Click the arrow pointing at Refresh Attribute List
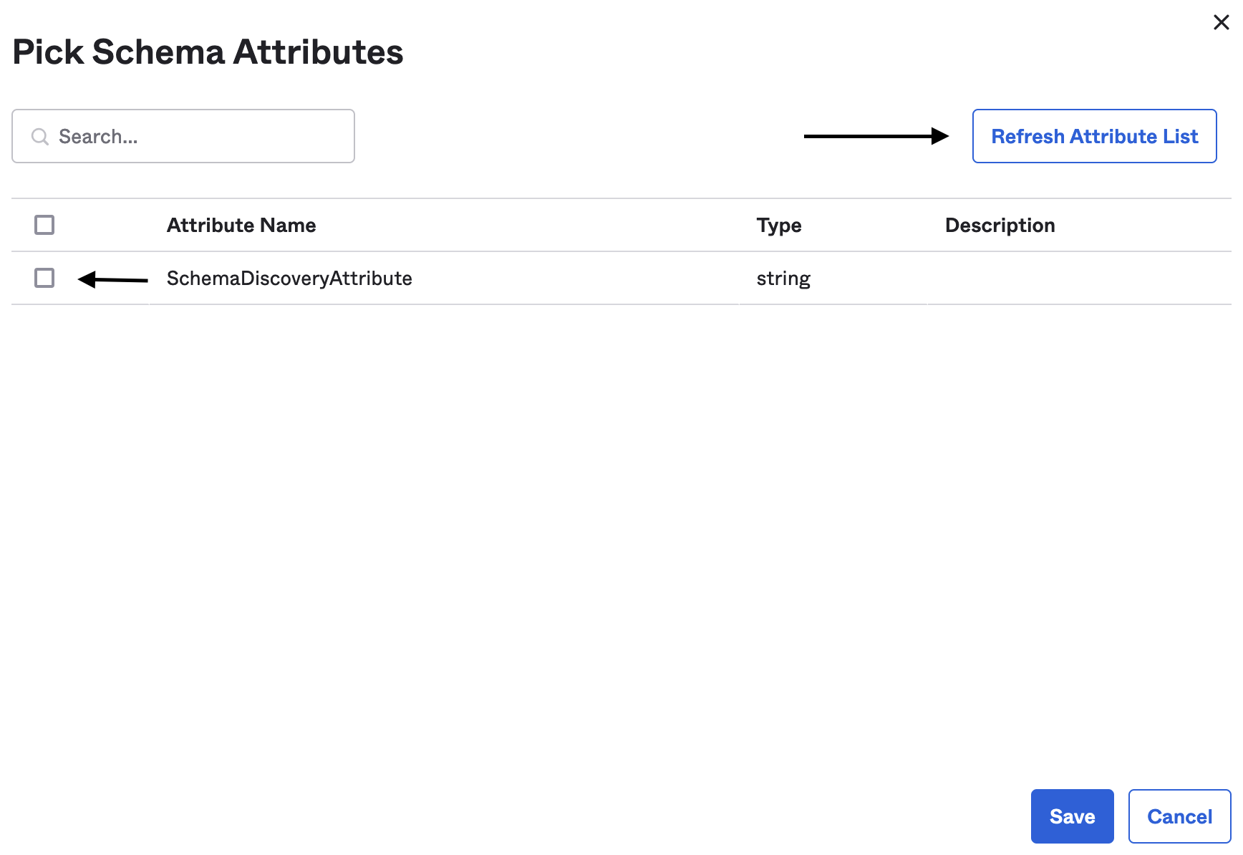Screen dimensions: 1243x855 [876, 136]
